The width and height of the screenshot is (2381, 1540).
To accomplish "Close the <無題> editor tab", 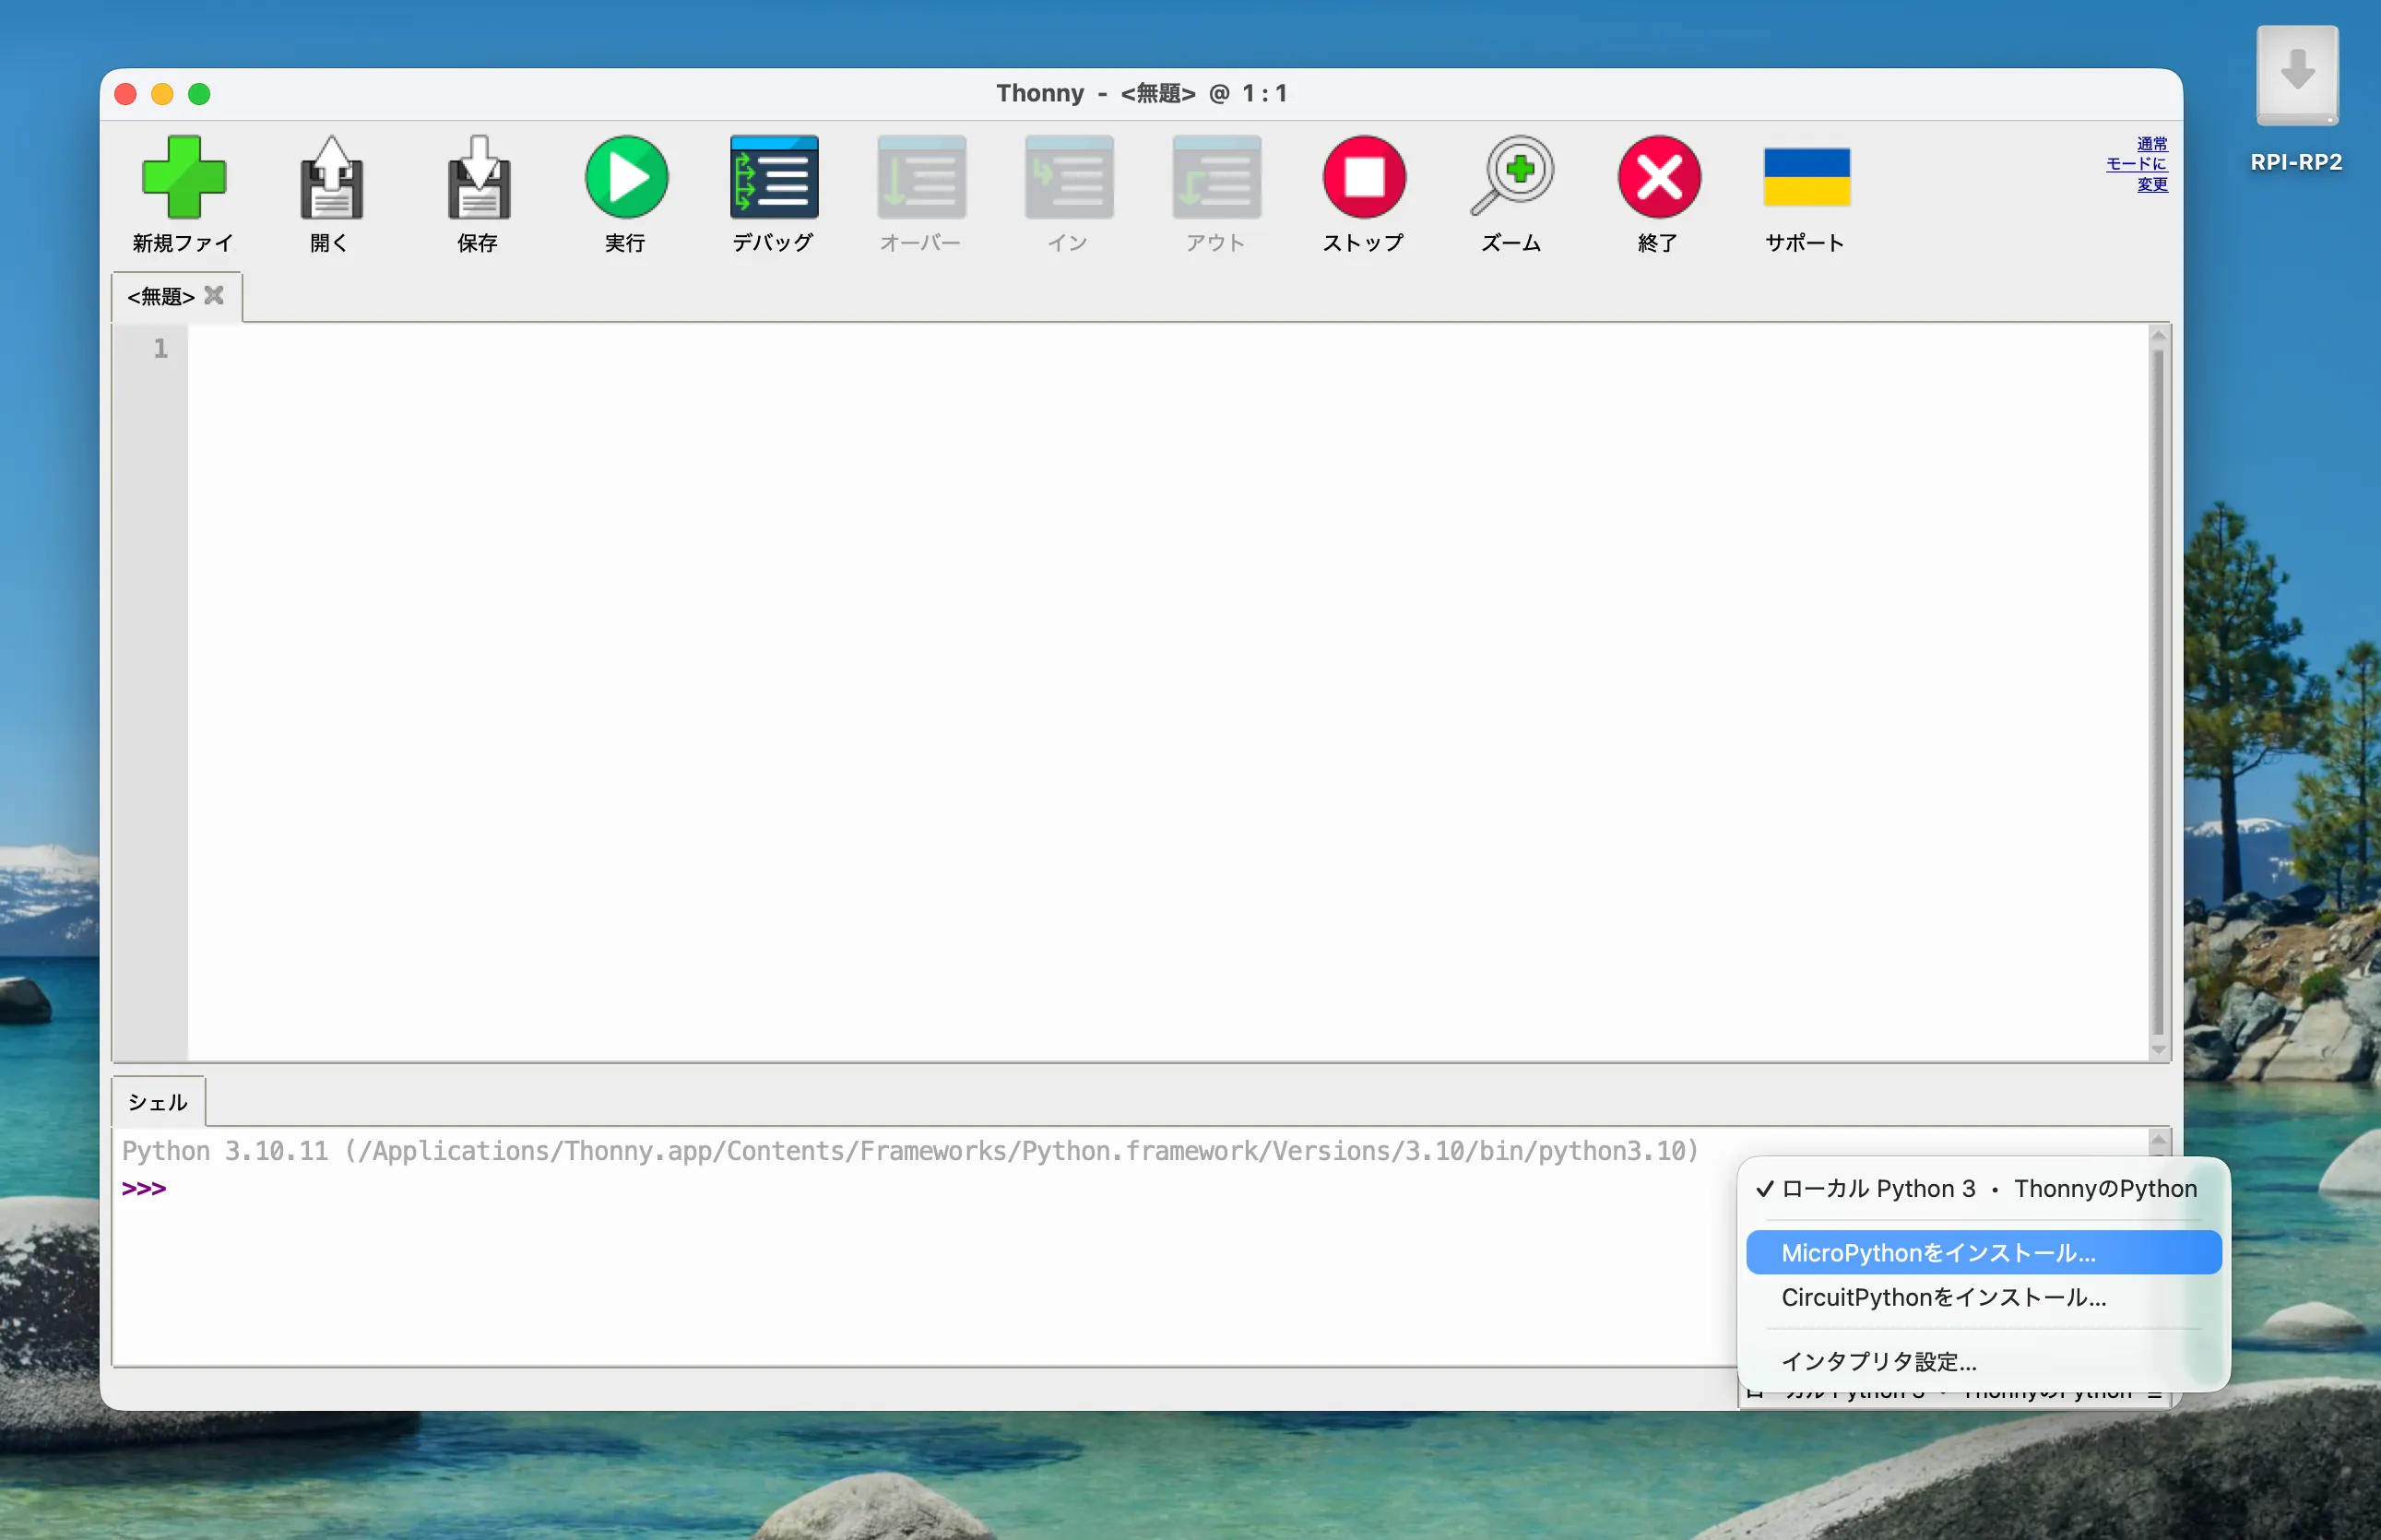I will 214,295.
